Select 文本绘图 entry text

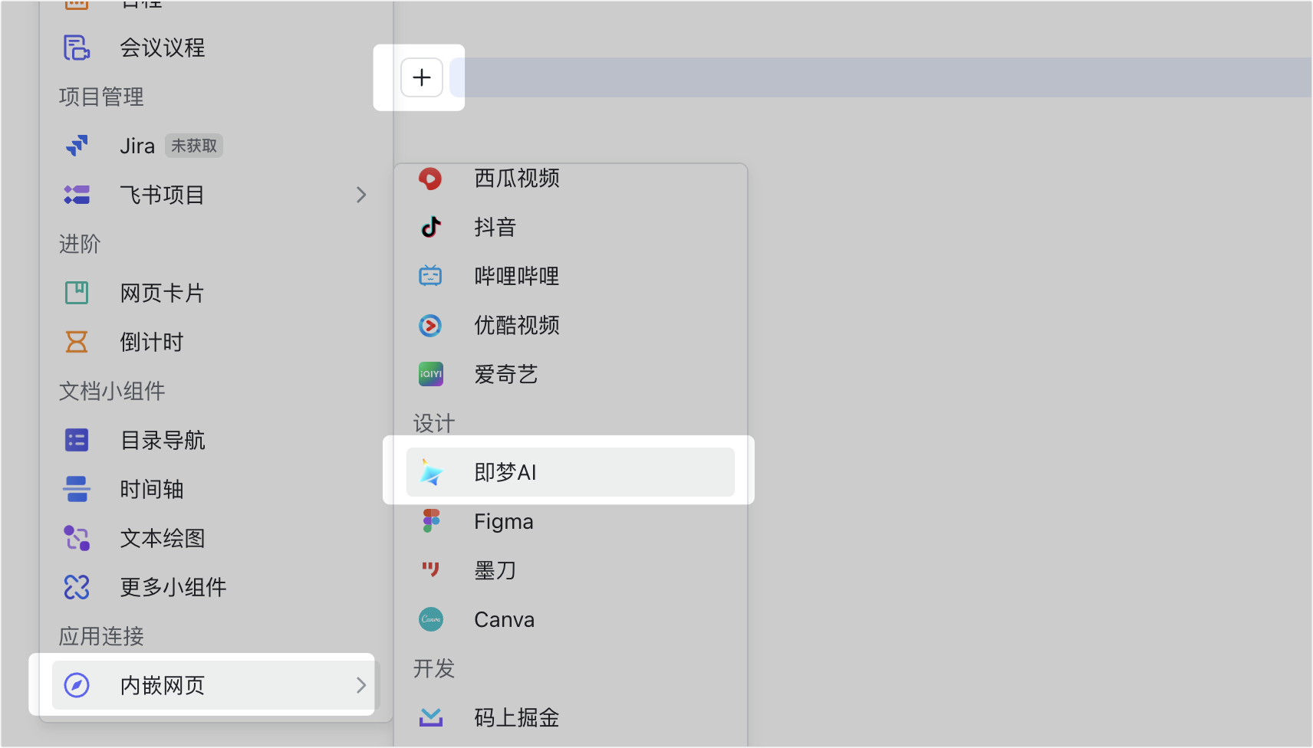coord(163,538)
